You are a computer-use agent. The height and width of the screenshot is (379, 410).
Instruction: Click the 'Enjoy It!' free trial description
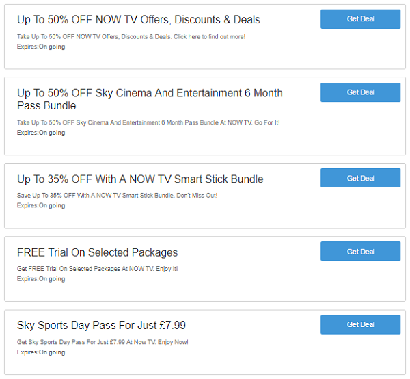tap(97, 269)
